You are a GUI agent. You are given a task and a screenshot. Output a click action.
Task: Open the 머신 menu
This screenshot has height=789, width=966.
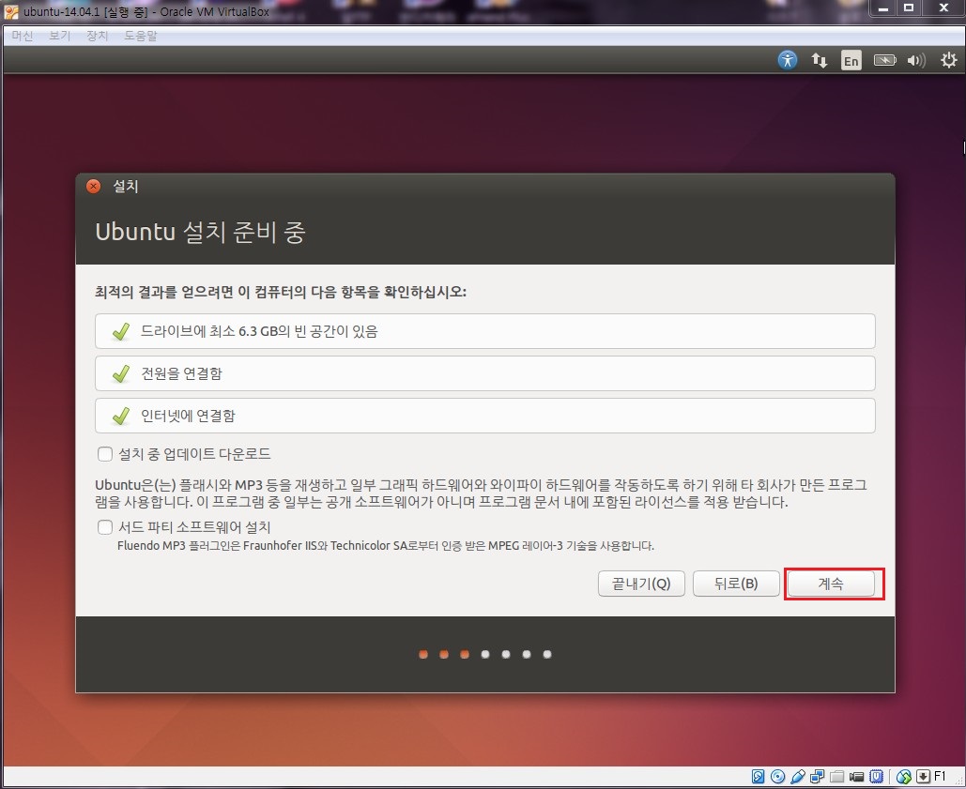[x=23, y=36]
